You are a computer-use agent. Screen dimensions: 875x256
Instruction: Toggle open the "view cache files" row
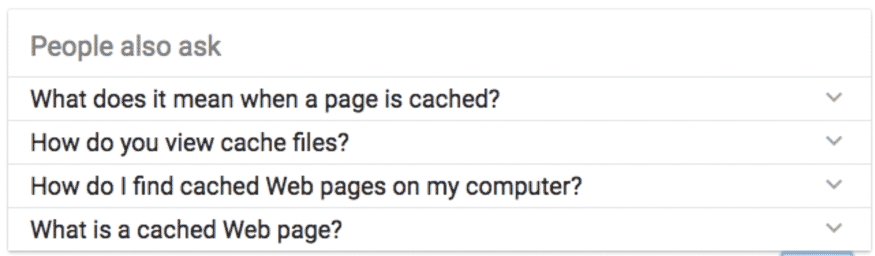(x=438, y=142)
